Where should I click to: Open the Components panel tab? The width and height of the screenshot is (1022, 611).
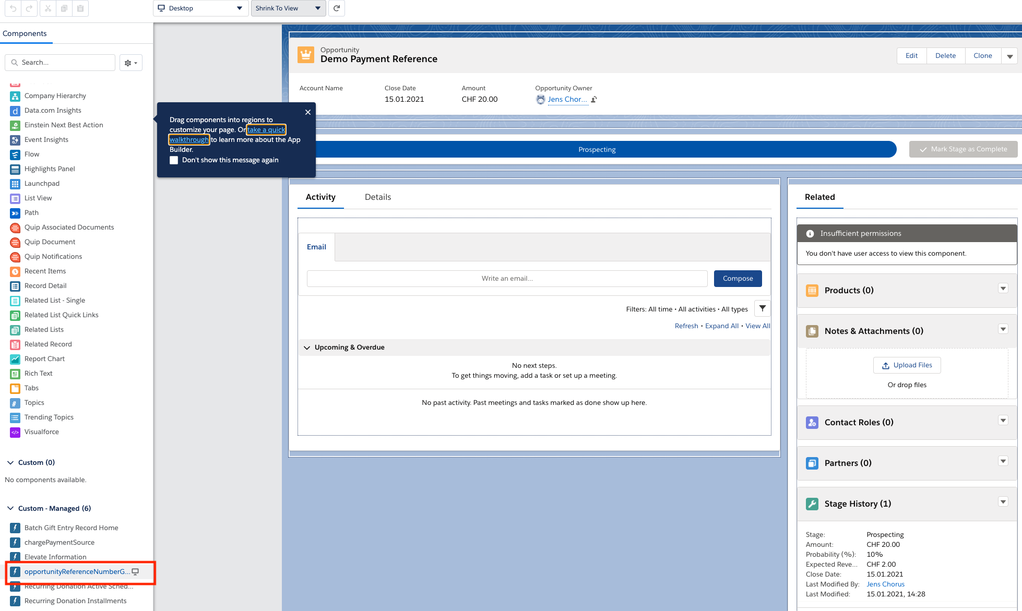point(25,34)
